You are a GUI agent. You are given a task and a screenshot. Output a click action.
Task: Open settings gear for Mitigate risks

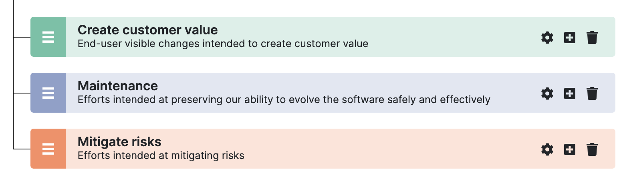pyautogui.click(x=547, y=150)
